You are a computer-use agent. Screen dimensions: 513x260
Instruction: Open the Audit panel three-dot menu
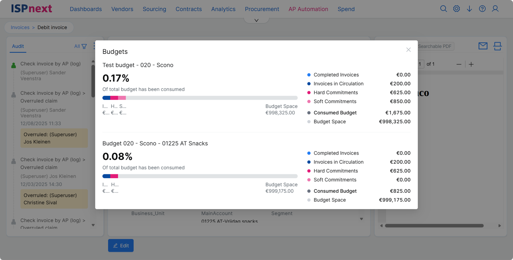tap(94, 46)
